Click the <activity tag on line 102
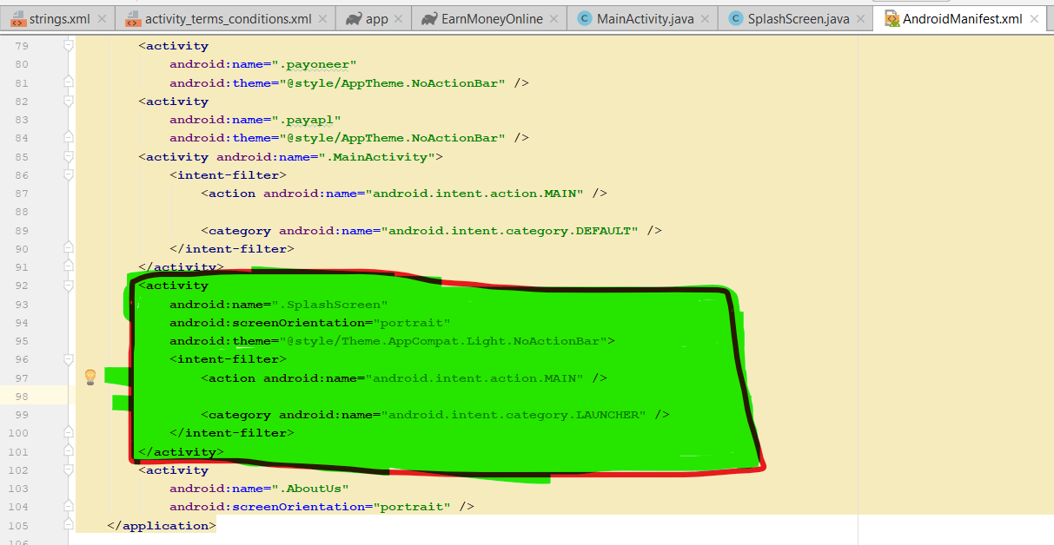The width and height of the screenshot is (1054, 545). tap(174, 470)
